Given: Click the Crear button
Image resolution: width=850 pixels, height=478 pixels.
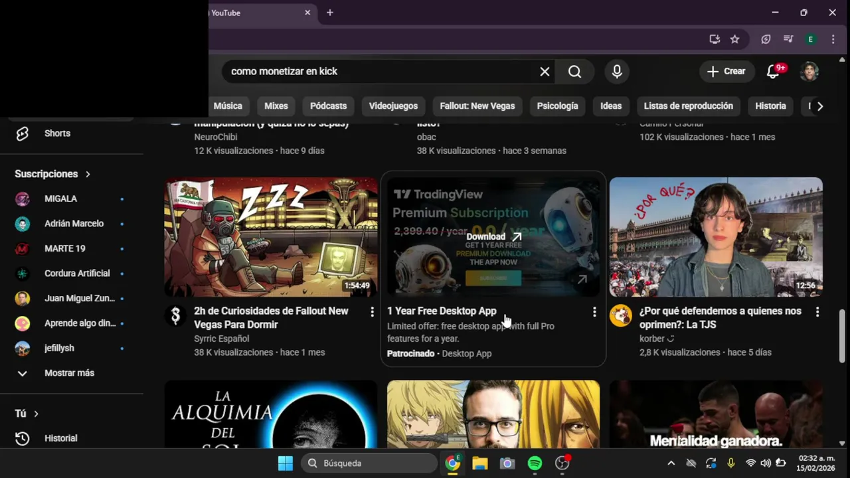Looking at the screenshot, I should (x=726, y=72).
